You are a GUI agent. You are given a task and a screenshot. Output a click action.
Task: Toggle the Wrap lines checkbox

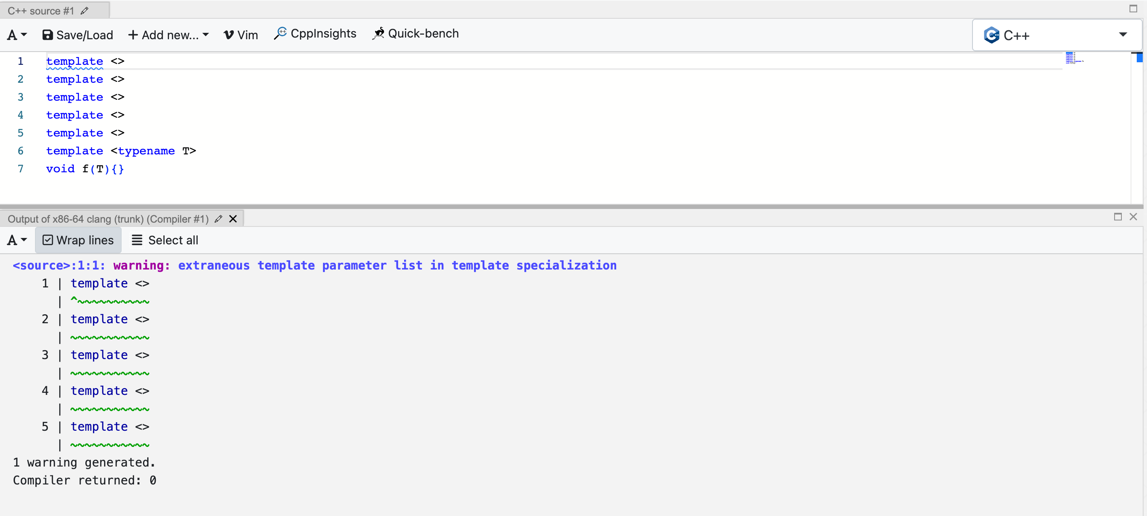tap(78, 240)
